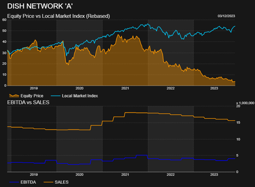Click the 2019 label under the EBITDA chart
The width and height of the screenshot is (255, 187).
point(34,175)
